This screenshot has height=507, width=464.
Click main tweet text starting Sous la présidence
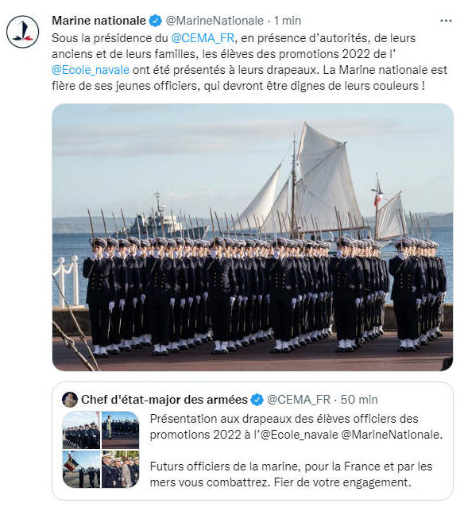point(249,62)
